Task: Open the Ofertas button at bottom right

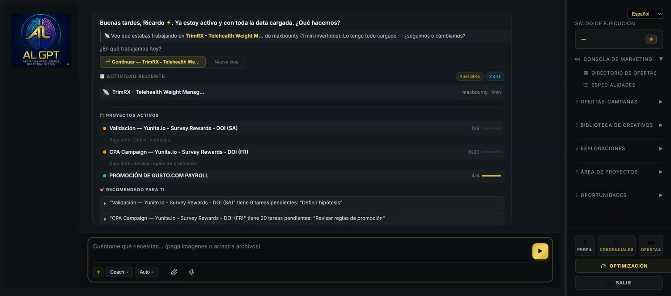Action: coord(651,245)
